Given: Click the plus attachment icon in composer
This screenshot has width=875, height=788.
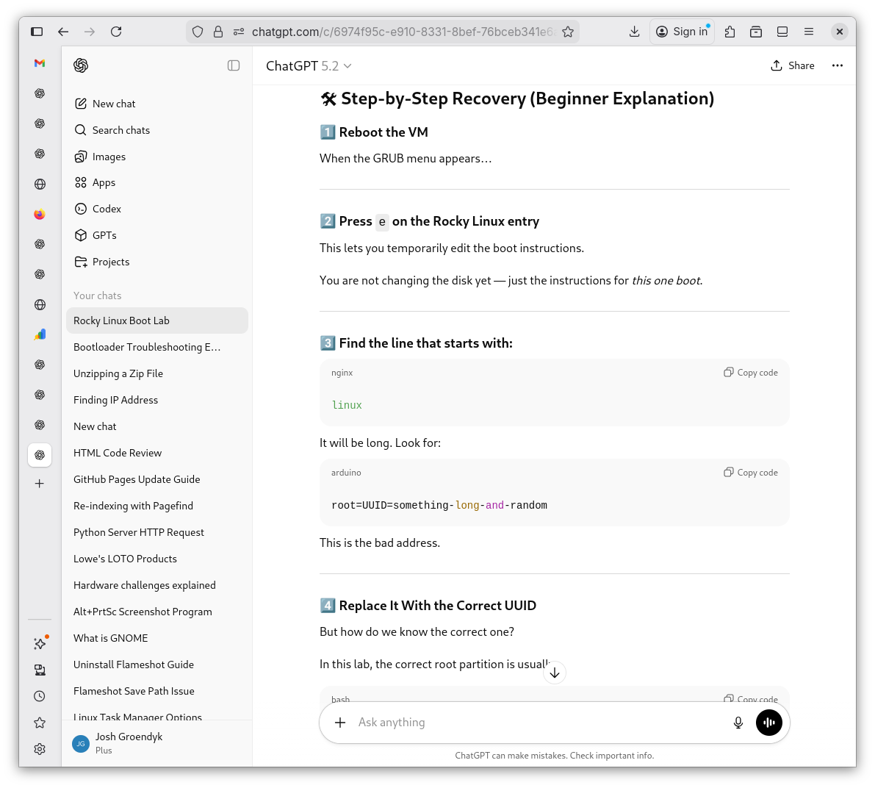Looking at the screenshot, I should click(340, 723).
